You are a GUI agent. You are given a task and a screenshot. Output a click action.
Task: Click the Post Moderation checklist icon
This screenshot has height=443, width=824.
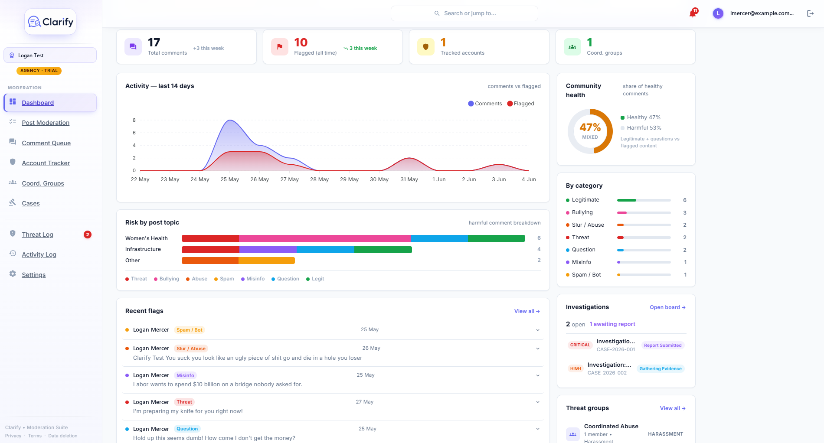tap(13, 122)
